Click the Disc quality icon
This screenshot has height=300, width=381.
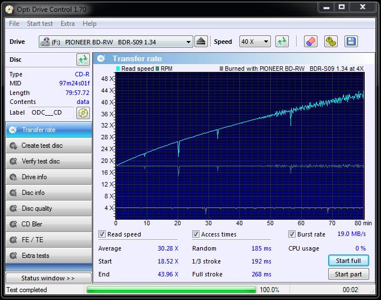(x=13, y=208)
